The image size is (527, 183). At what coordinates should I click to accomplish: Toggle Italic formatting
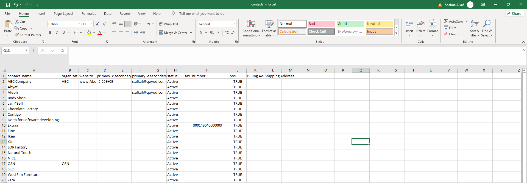click(57, 33)
